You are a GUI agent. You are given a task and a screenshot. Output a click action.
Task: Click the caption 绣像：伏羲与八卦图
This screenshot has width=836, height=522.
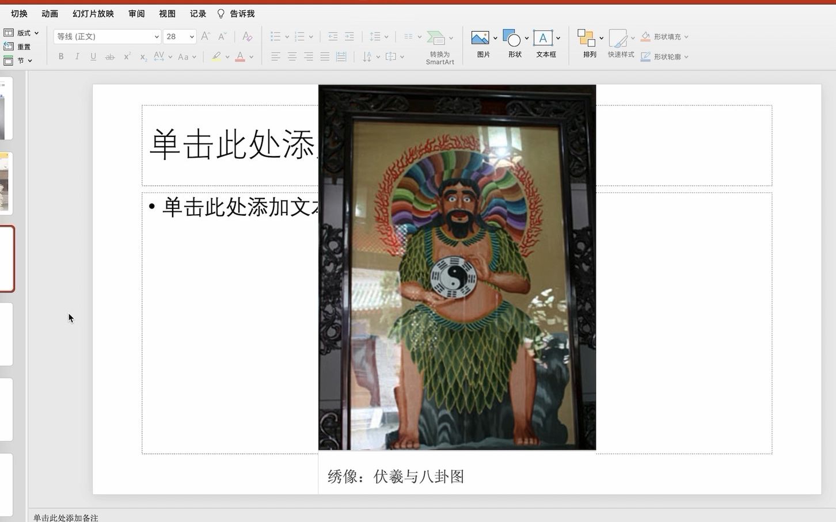(396, 476)
